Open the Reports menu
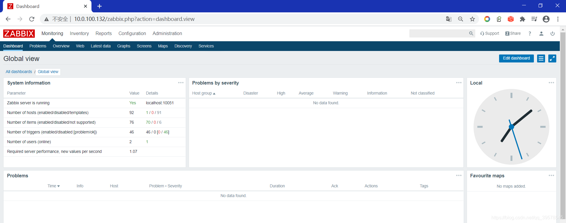The width and height of the screenshot is (566, 223). [x=103, y=34]
